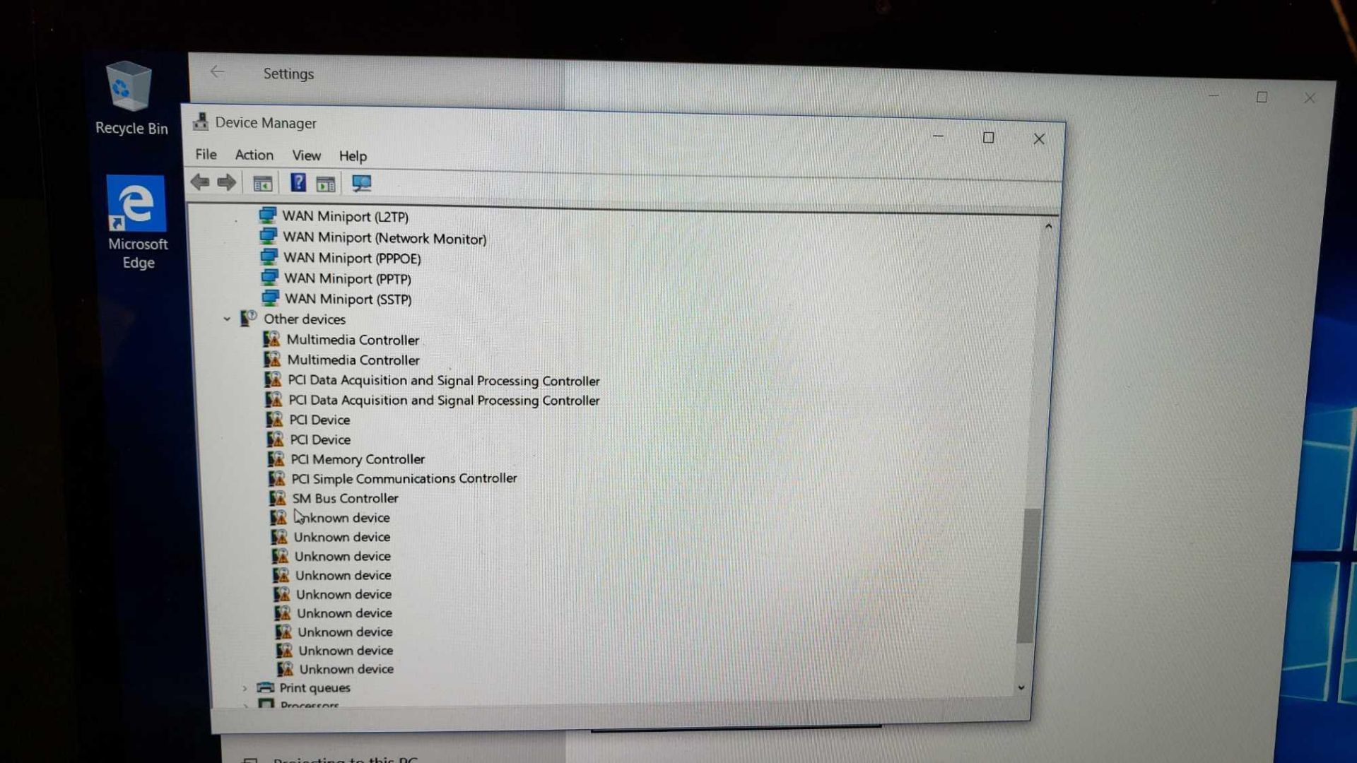
Task: Select Unknown device first entry
Action: point(340,517)
